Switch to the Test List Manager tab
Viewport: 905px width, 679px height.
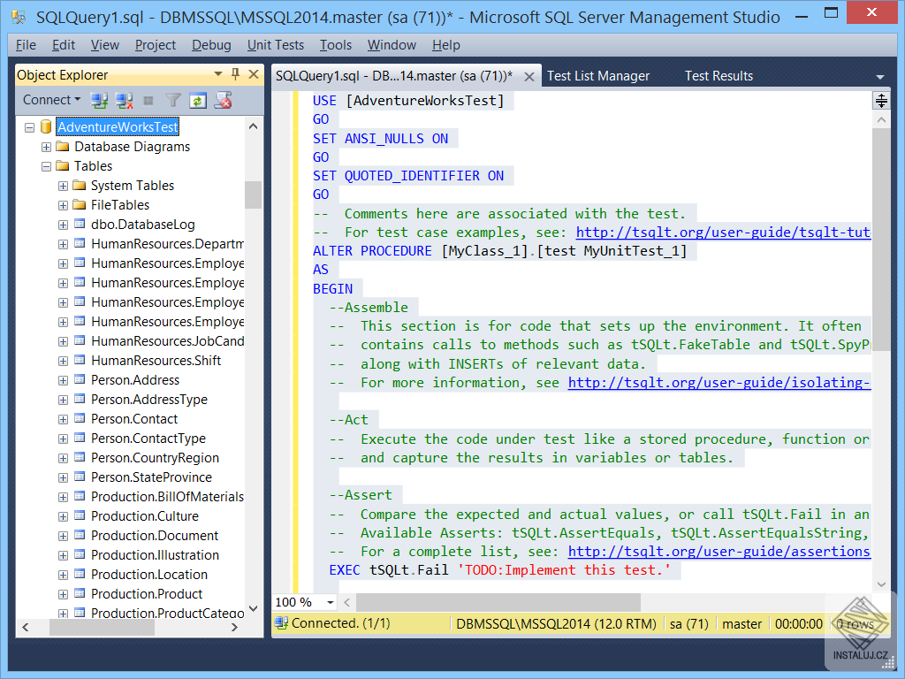coord(598,76)
